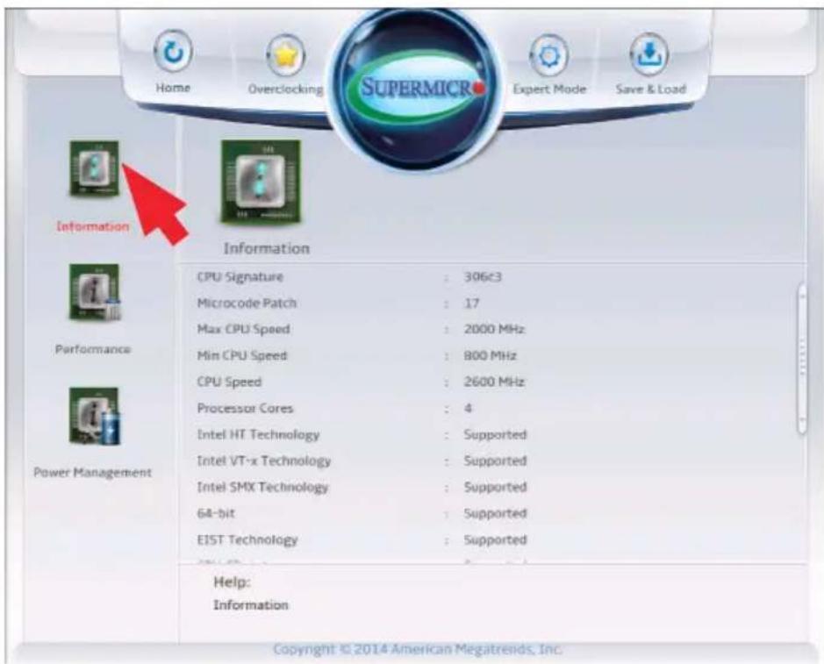This screenshot has width=824, height=664.
Task: Open the Overclocking star icon
Action: (285, 54)
